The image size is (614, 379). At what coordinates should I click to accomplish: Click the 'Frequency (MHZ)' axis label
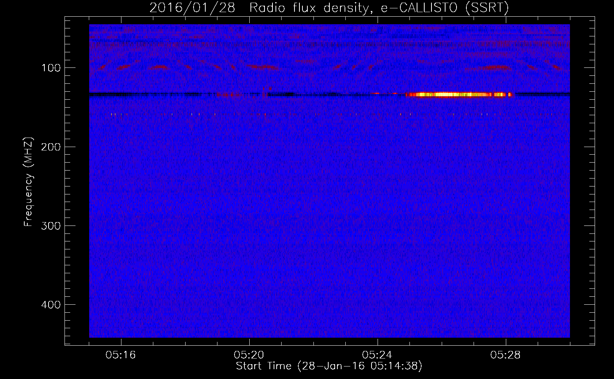coord(28,182)
